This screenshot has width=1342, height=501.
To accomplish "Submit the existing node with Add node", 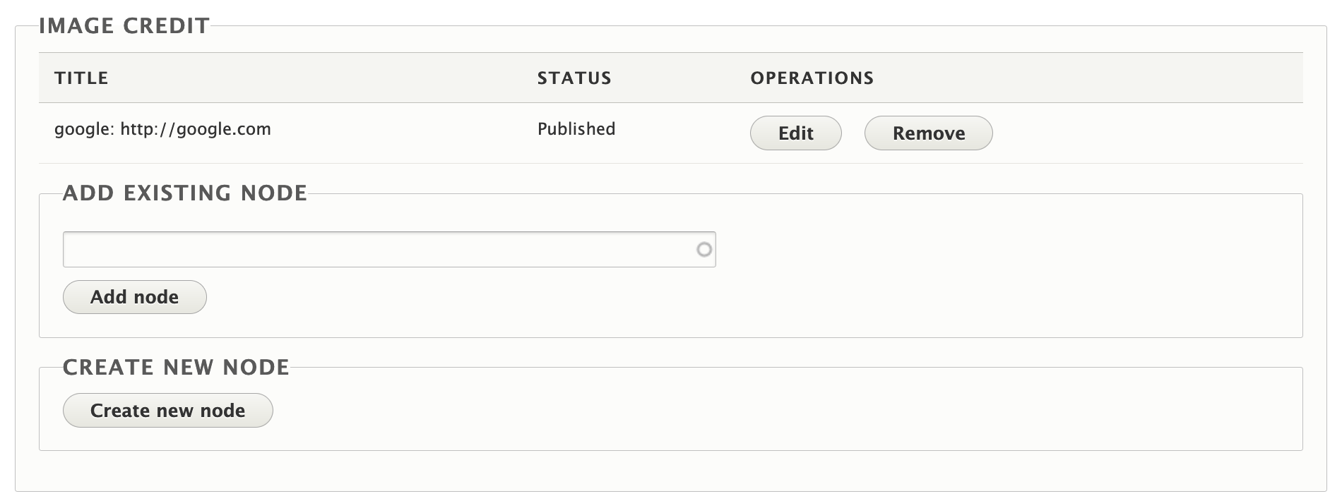I will click(x=134, y=297).
